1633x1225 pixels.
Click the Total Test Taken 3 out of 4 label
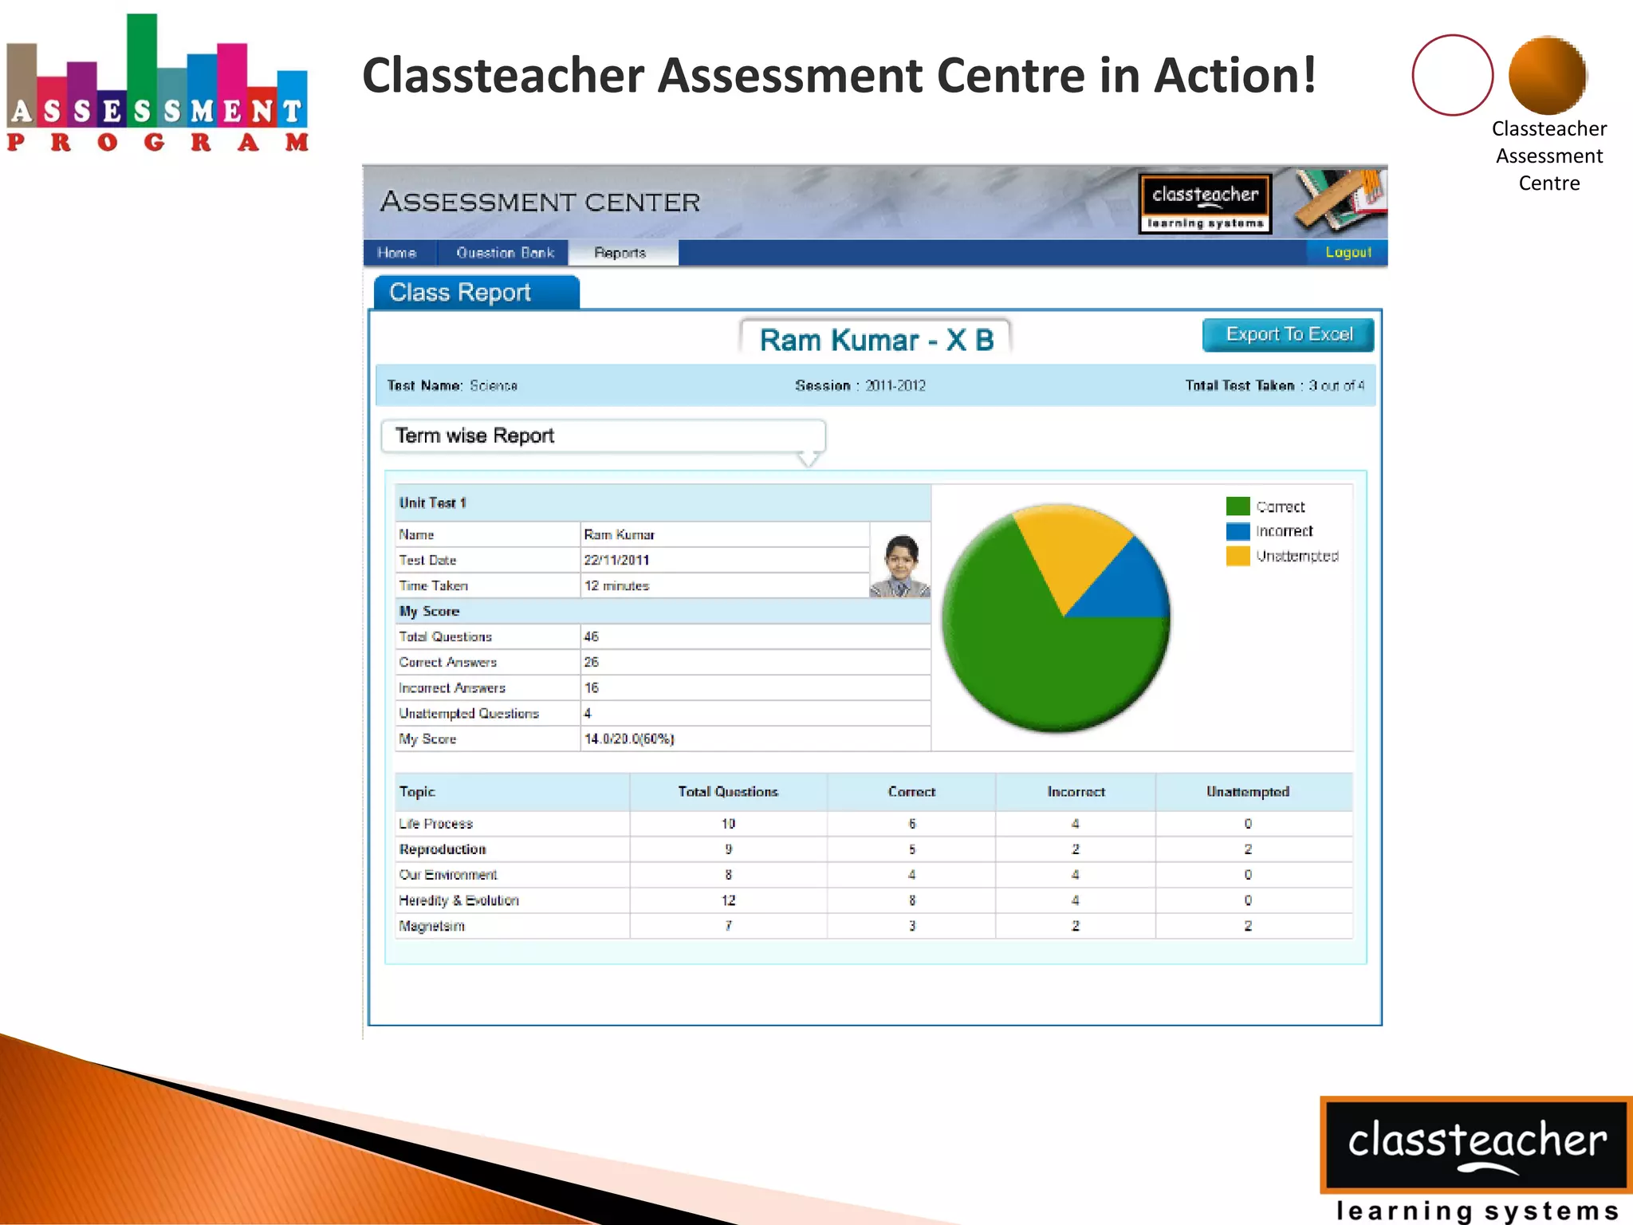(x=1275, y=385)
